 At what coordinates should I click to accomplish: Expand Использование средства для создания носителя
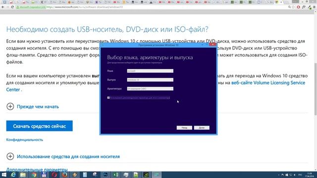[68, 156]
